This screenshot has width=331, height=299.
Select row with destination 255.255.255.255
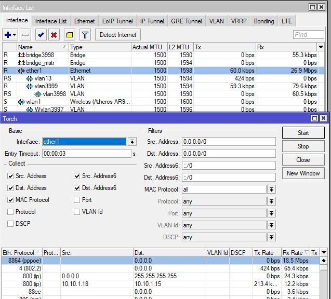[x=160, y=276]
